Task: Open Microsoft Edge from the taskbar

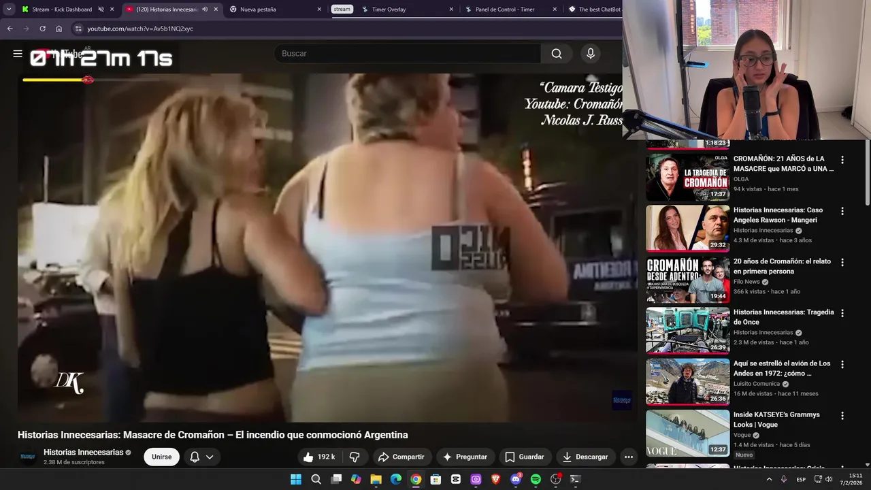Action: tap(396, 479)
